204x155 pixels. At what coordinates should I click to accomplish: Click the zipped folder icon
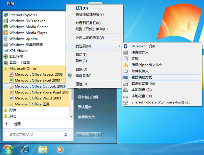click(125, 65)
